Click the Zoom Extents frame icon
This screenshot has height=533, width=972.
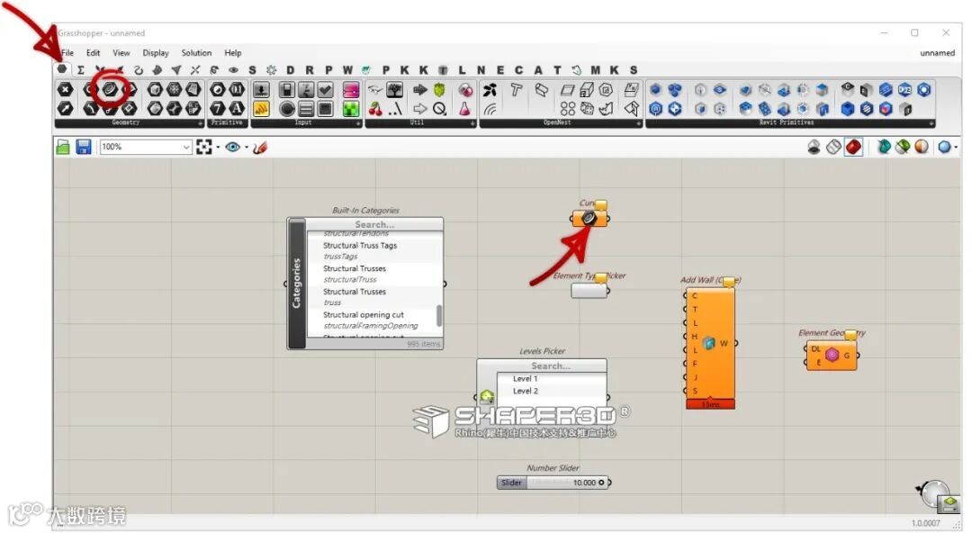(x=204, y=147)
